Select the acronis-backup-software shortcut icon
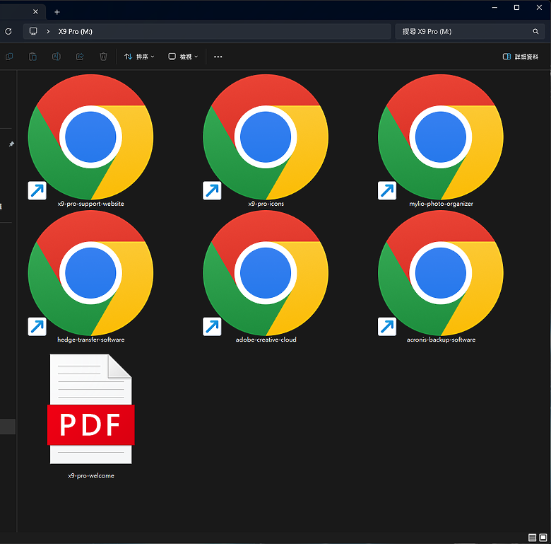551x544 pixels. 441,273
